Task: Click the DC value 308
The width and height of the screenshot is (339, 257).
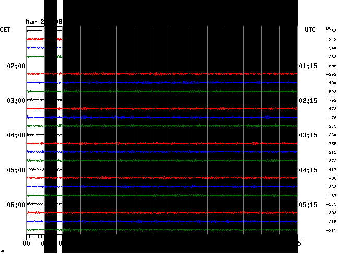Action: (333, 40)
